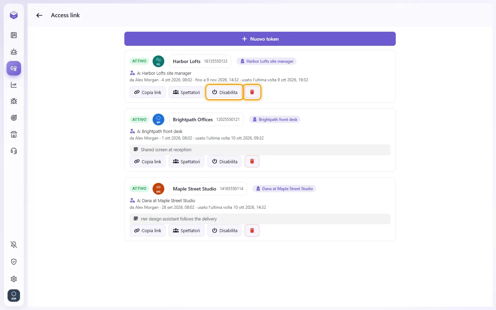
Task: Click the ATTIVO badge on Brightpath Offices
Action: click(139, 120)
